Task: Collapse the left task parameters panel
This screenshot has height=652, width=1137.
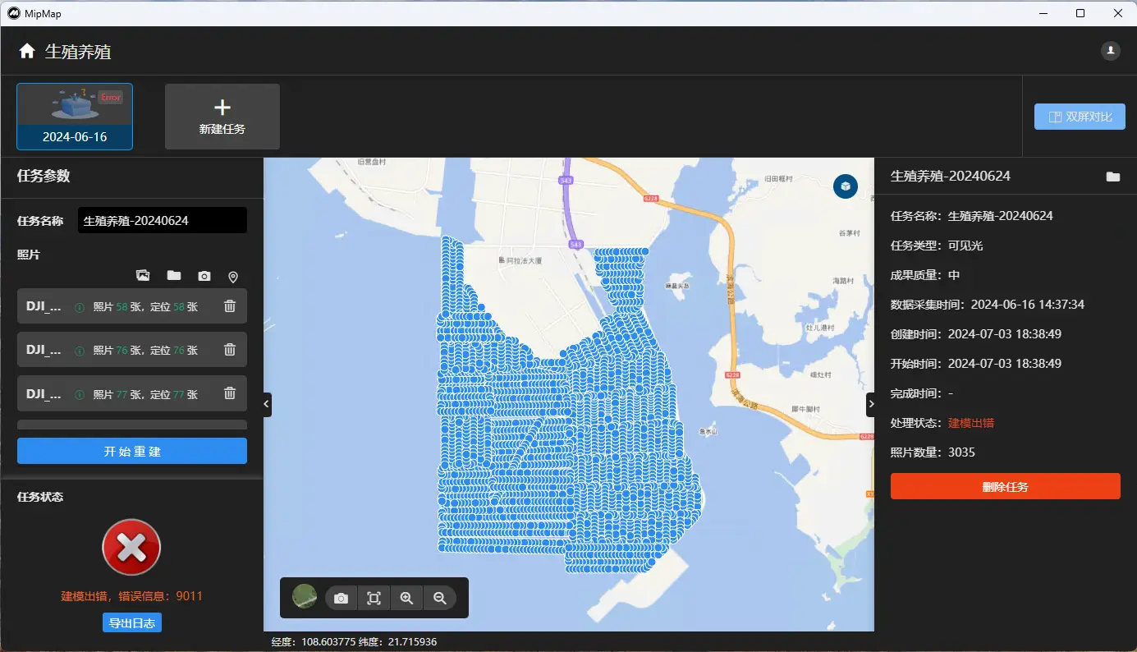Action: pos(267,404)
